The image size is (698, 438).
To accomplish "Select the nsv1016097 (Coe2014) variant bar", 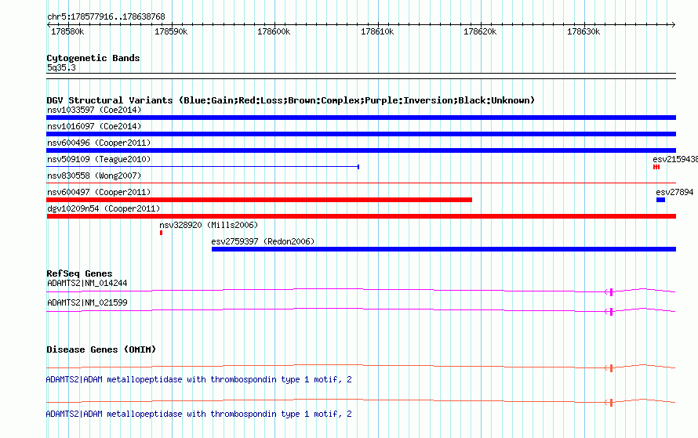I will point(361,134).
